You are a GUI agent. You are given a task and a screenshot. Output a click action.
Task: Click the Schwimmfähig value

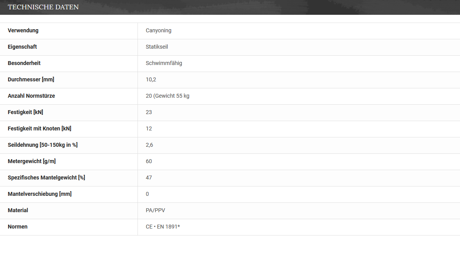[164, 63]
